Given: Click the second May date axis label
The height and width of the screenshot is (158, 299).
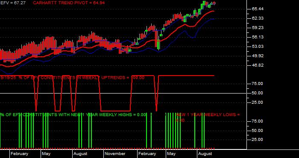Looking at the screenshot, I should coord(171,154).
